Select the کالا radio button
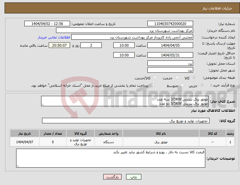The width and height of the screenshot is (240, 185). (x=194, y=78)
